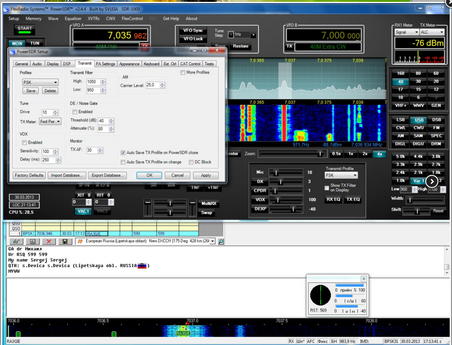Click the floppy disk save icon
This screenshot has height=345, width=452.
65,241
